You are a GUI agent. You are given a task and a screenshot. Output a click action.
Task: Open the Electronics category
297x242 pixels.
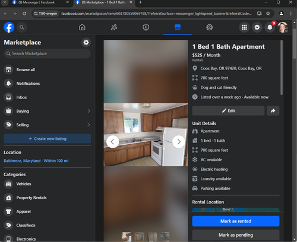click(47, 239)
